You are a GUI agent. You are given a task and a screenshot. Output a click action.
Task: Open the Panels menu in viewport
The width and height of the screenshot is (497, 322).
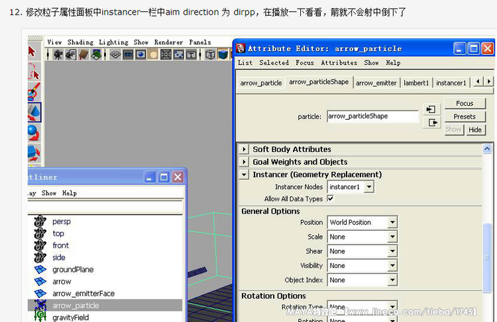(x=199, y=42)
